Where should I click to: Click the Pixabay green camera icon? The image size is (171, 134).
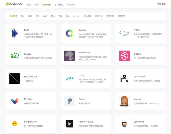(x=15, y=55)
